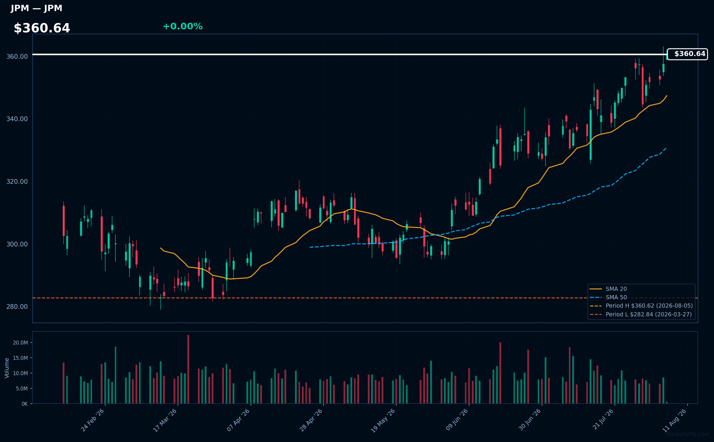Click the "21 Jul '26" date label
Viewport: 714px width, 442px height.
603,420
